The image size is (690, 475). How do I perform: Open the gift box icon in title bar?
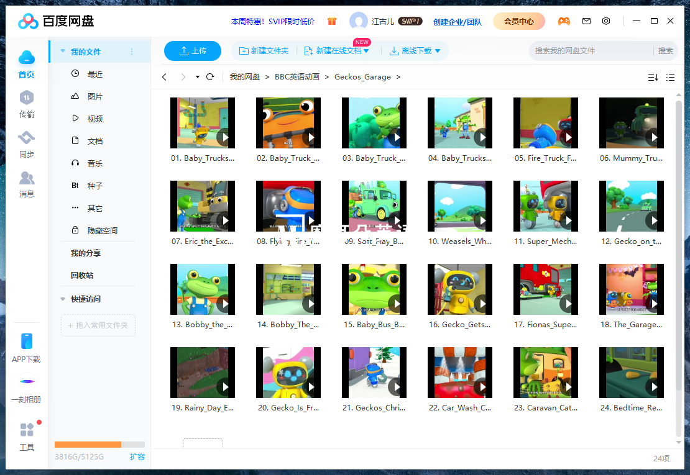click(x=332, y=21)
